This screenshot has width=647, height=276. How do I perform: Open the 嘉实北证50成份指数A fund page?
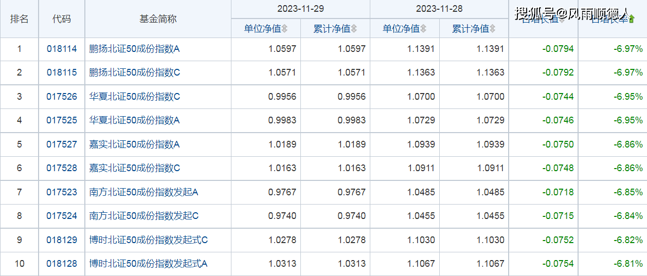(135, 144)
